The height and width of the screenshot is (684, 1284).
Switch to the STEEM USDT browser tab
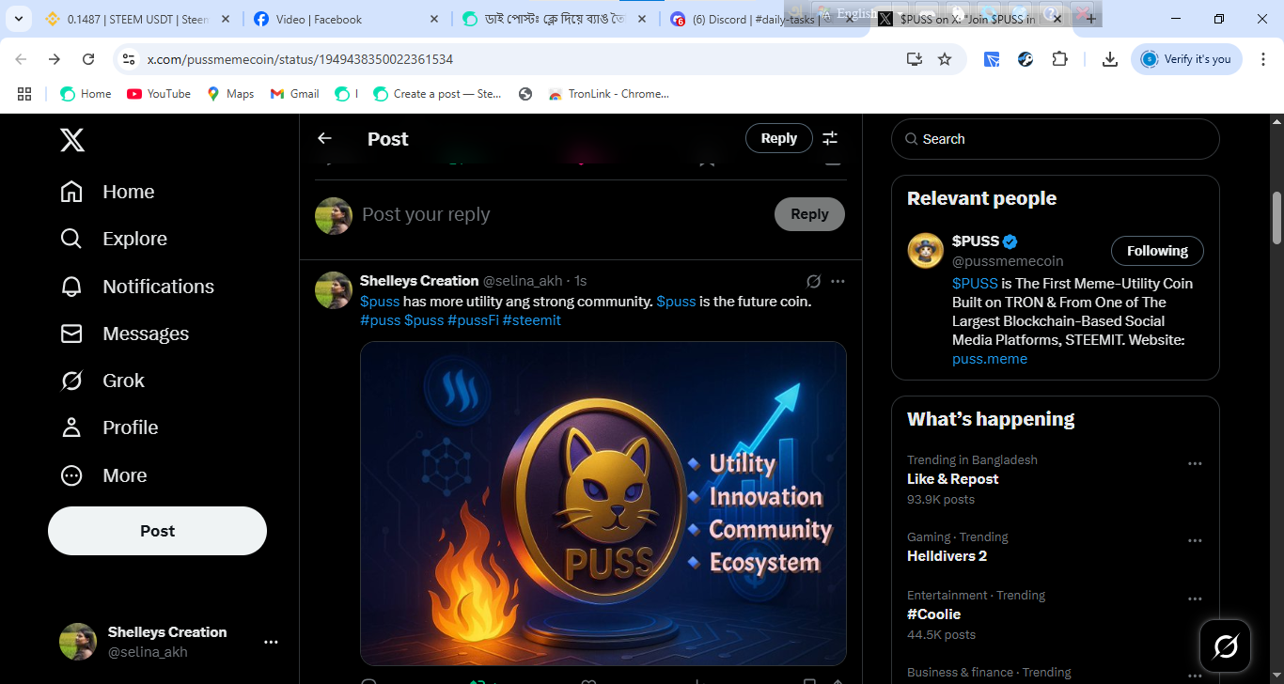click(137, 19)
